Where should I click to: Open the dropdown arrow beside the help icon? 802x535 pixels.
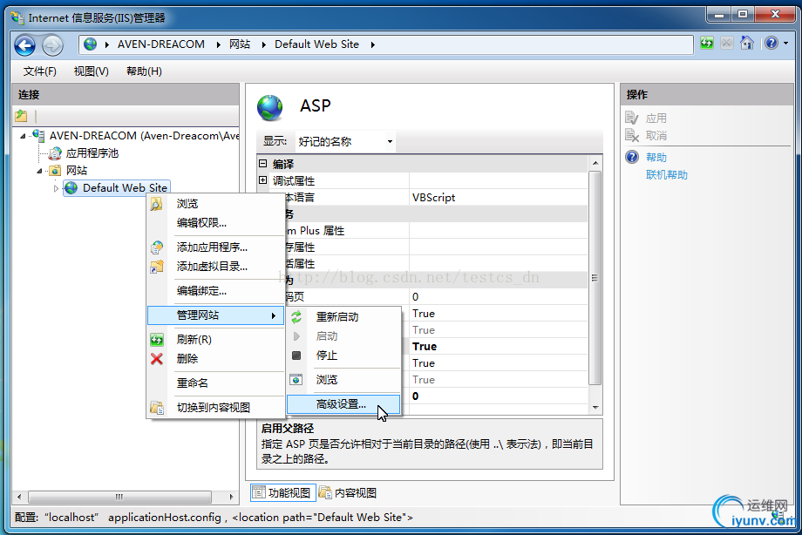pyautogui.click(x=786, y=44)
